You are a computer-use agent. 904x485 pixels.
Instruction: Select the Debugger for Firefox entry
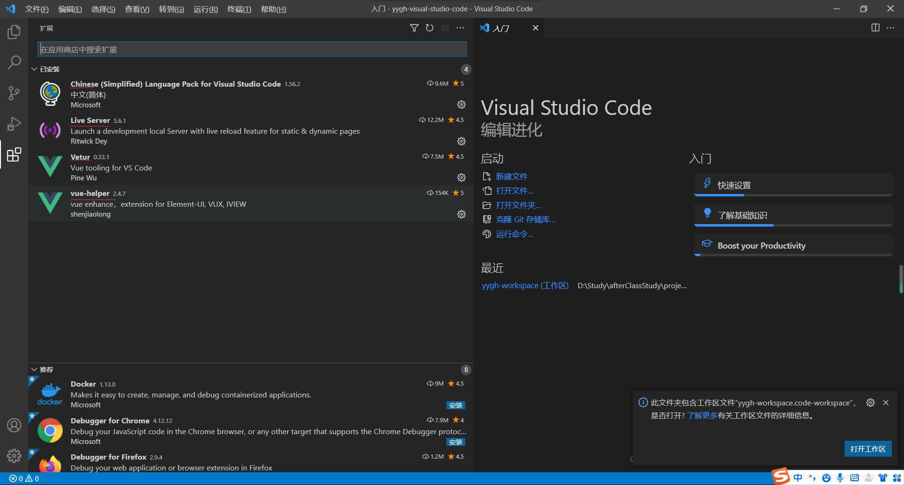pos(250,461)
